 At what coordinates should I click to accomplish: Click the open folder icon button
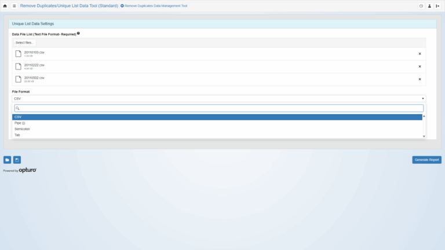pyautogui.click(x=7, y=160)
